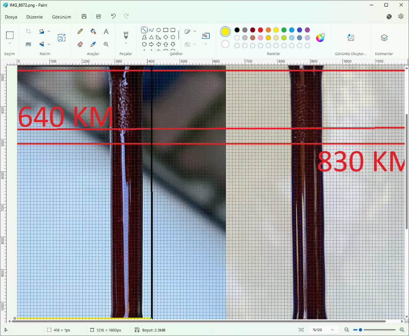This screenshot has width=409, height=336.
Task: Open the Dosya menu
Action: [x=11, y=17]
